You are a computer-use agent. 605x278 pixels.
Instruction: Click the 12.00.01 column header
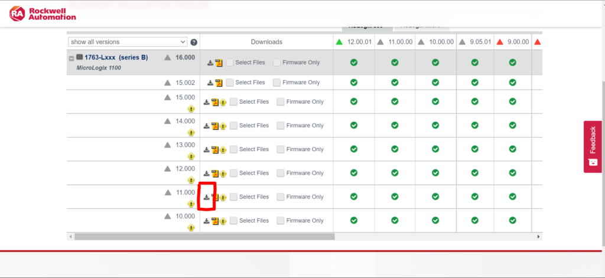pos(354,42)
